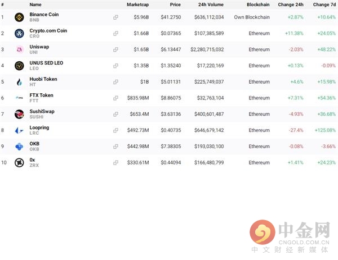Select the $2,280,715,032 volume cell
Viewport: 338px width, 260px height.
(207, 49)
